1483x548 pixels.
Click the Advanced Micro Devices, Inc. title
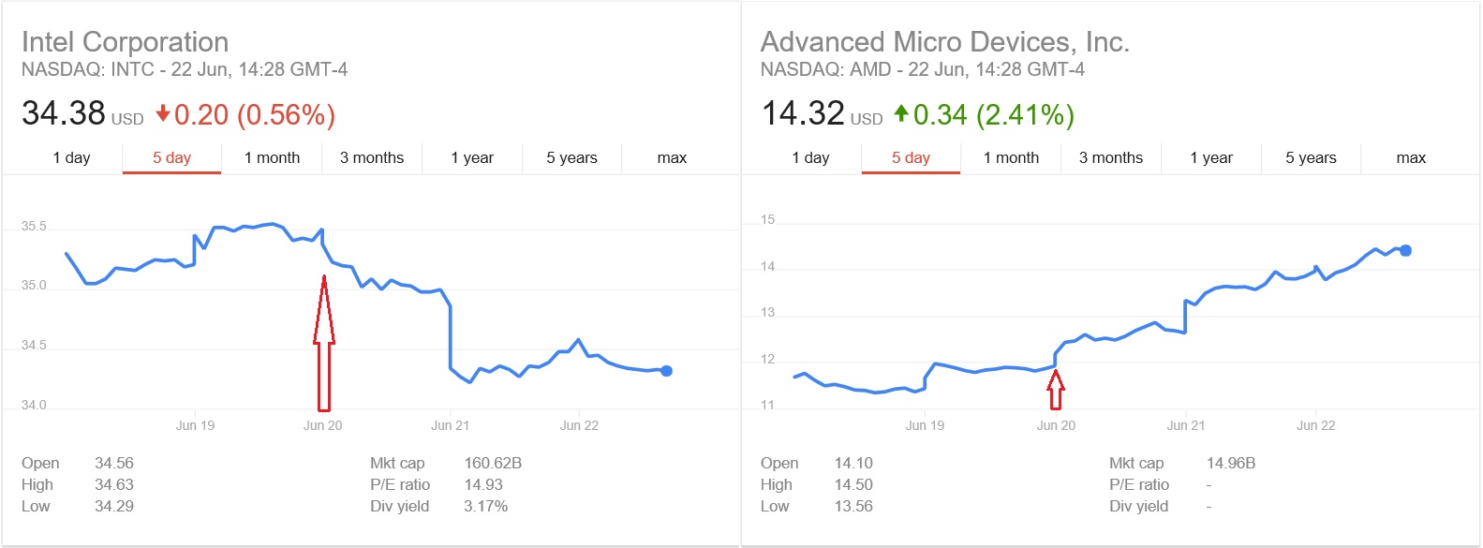[x=945, y=42]
